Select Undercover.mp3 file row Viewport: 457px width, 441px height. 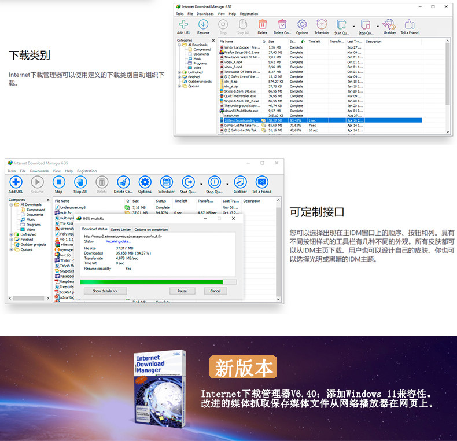[165, 207]
